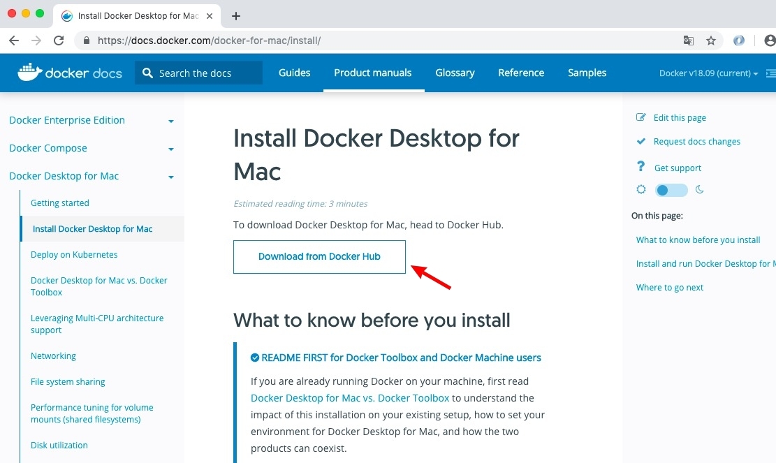Image resolution: width=776 pixels, height=463 pixels.
Task: Open Performance tuning for volume mounts item
Action: 92,413
